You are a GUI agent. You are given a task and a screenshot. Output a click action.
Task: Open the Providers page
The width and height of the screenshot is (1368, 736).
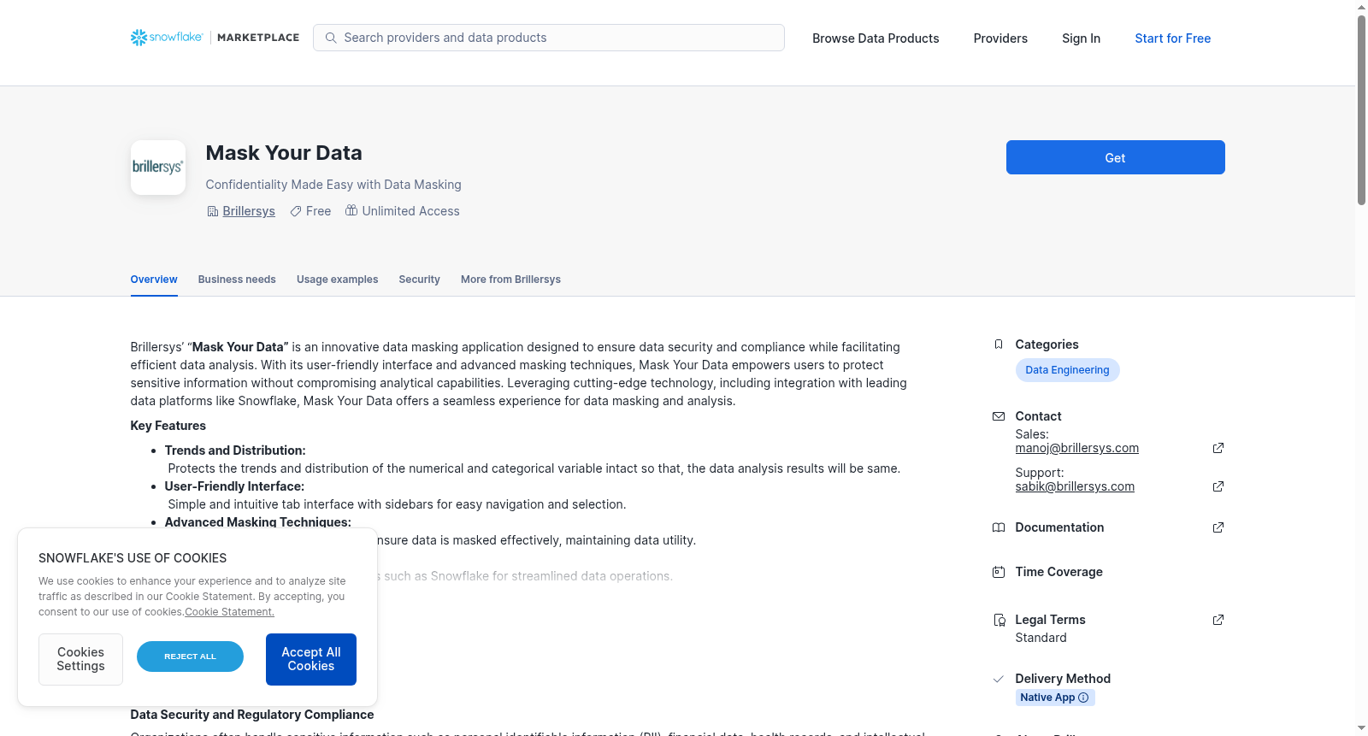tap(1000, 38)
